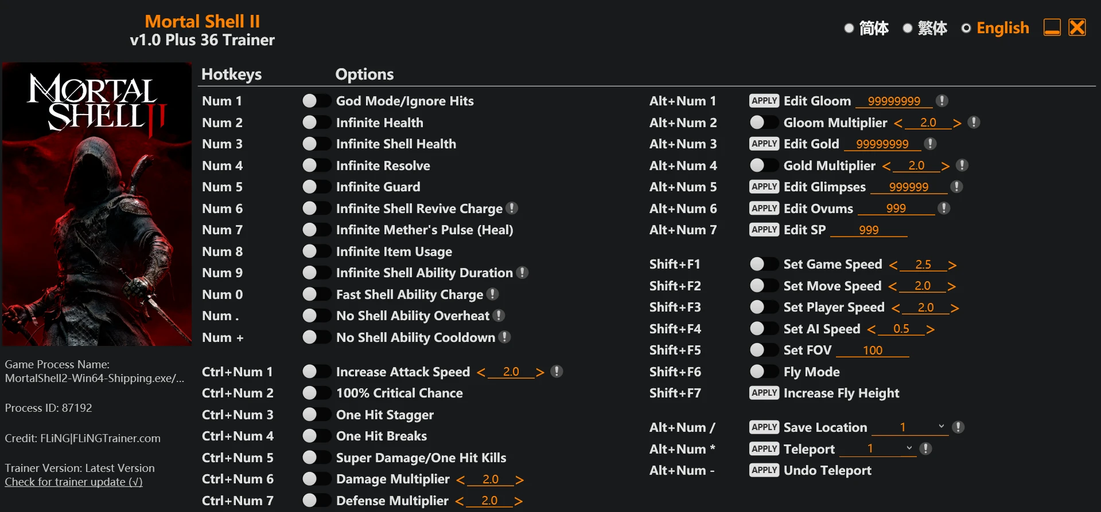Image resolution: width=1101 pixels, height=512 pixels.
Task: Enable Infinite Item Usage
Action: click(x=316, y=251)
